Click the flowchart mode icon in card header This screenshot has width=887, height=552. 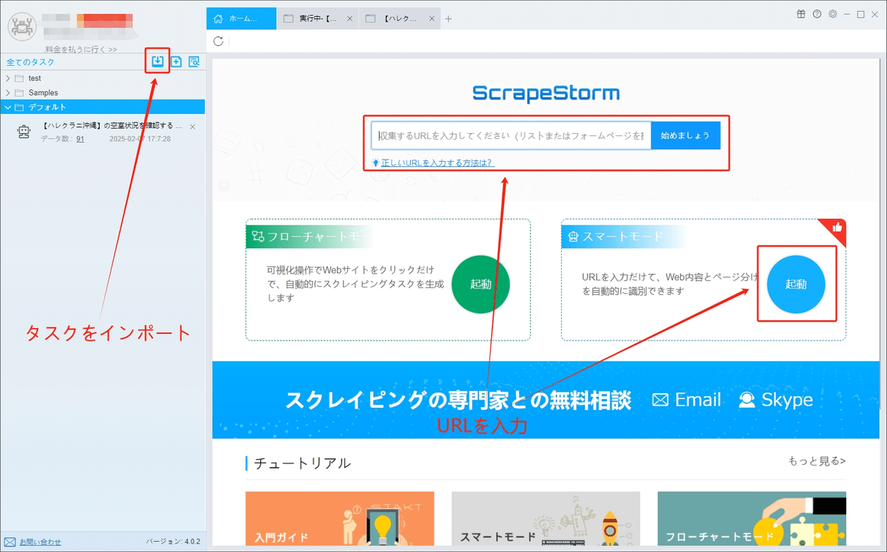click(x=258, y=236)
